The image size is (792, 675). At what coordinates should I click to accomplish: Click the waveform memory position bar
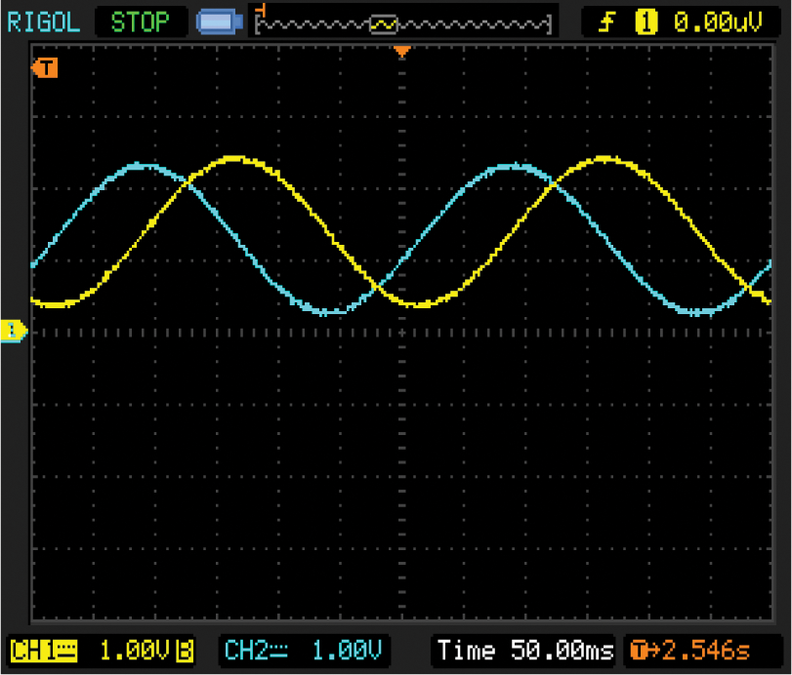[x=405, y=21]
